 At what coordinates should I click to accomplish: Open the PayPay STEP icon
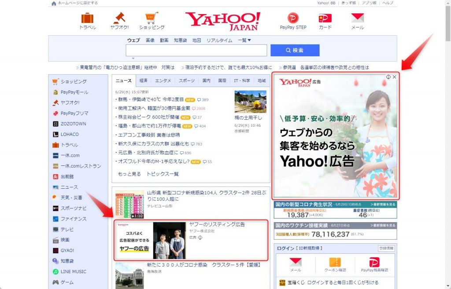point(293,18)
